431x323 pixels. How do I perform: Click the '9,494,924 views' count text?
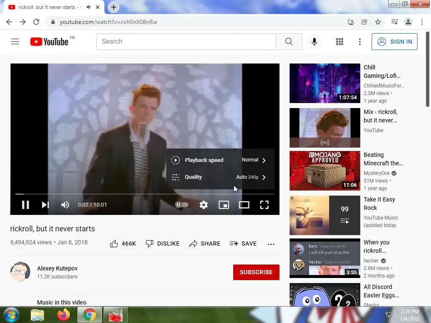[31, 242]
